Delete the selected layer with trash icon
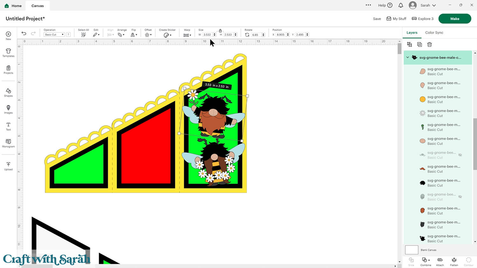This screenshot has width=477, height=268. 430,45
